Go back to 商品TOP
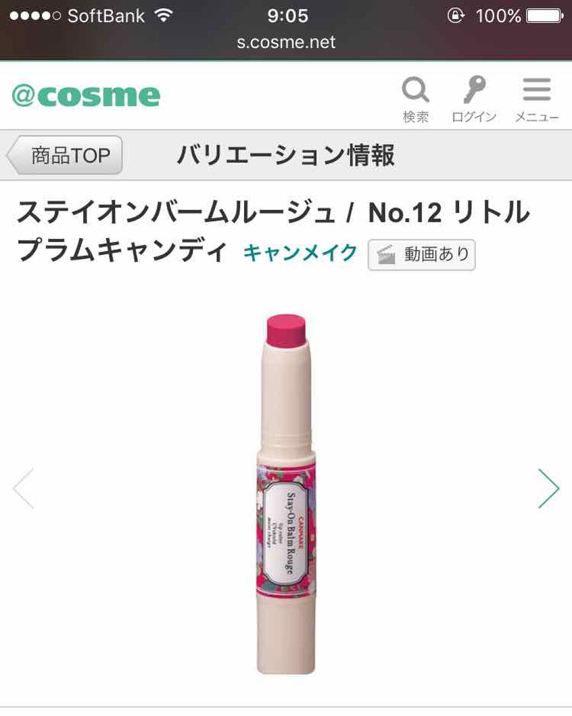This screenshot has height=716, width=572. click(x=64, y=155)
